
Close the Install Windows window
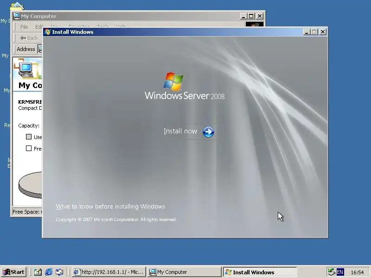tap(322, 32)
